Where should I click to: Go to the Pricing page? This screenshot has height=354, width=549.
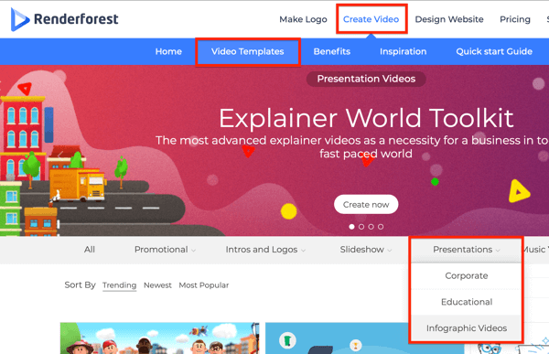point(515,19)
